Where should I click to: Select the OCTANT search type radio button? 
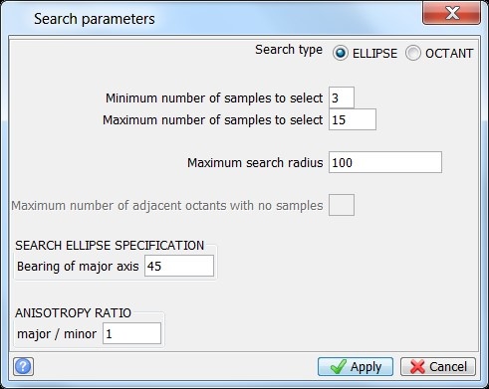pyautogui.click(x=412, y=53)
